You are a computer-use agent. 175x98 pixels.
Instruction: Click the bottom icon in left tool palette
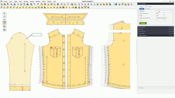pyautogui.click(x=4, y=30)
